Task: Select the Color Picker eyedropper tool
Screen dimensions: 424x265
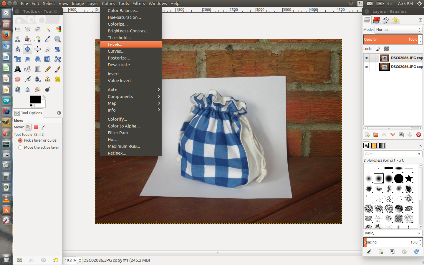Action: pyautogui.click(x=48, y=39)
